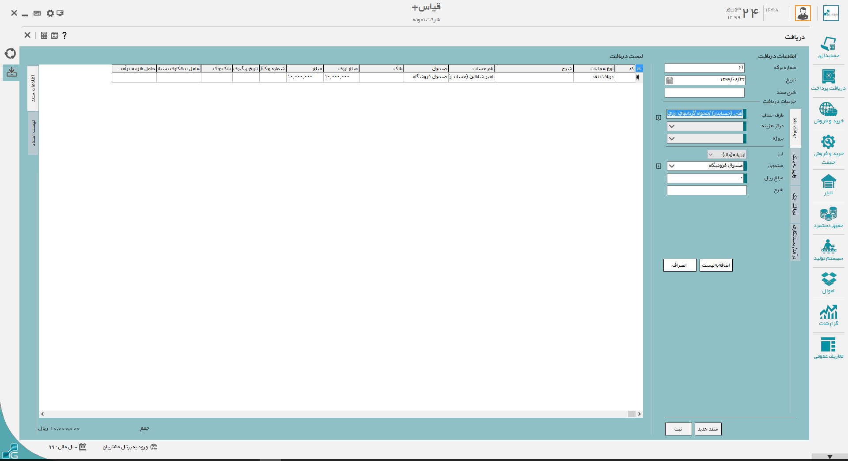Select اطلاعات سند vertical tab
This screenshot has height=461, width=848.
pos(33,88)
